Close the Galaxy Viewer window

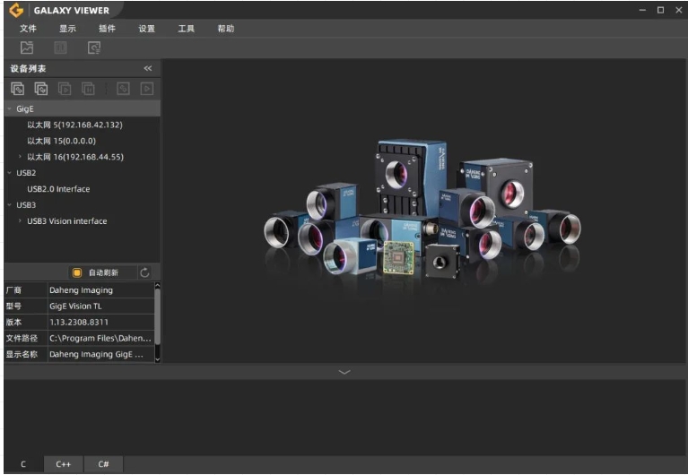point(678,10)
